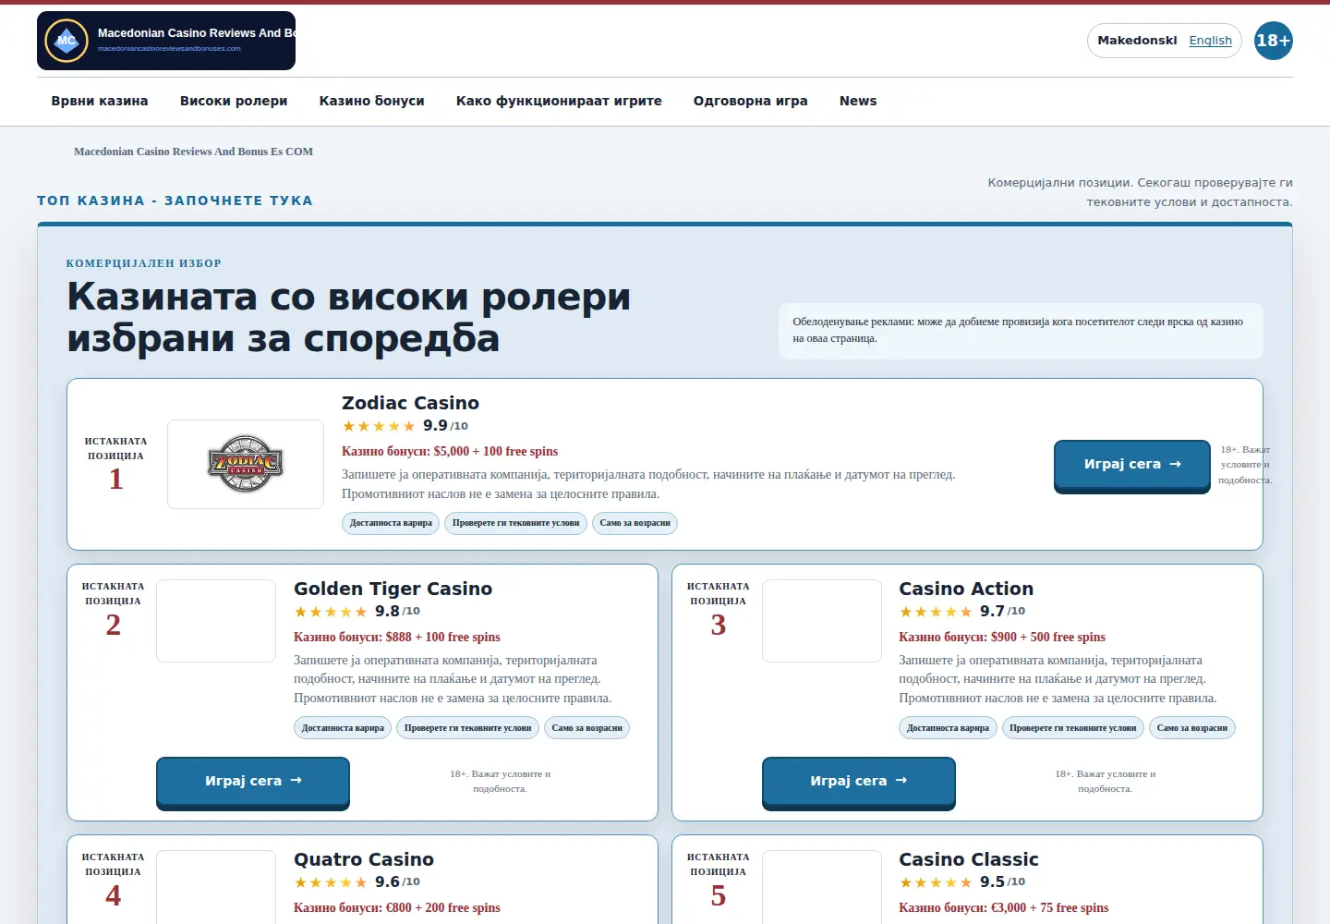Click Casino Action star rating 9.7
The image size is (1330, 924).
(x=961, y=612)
